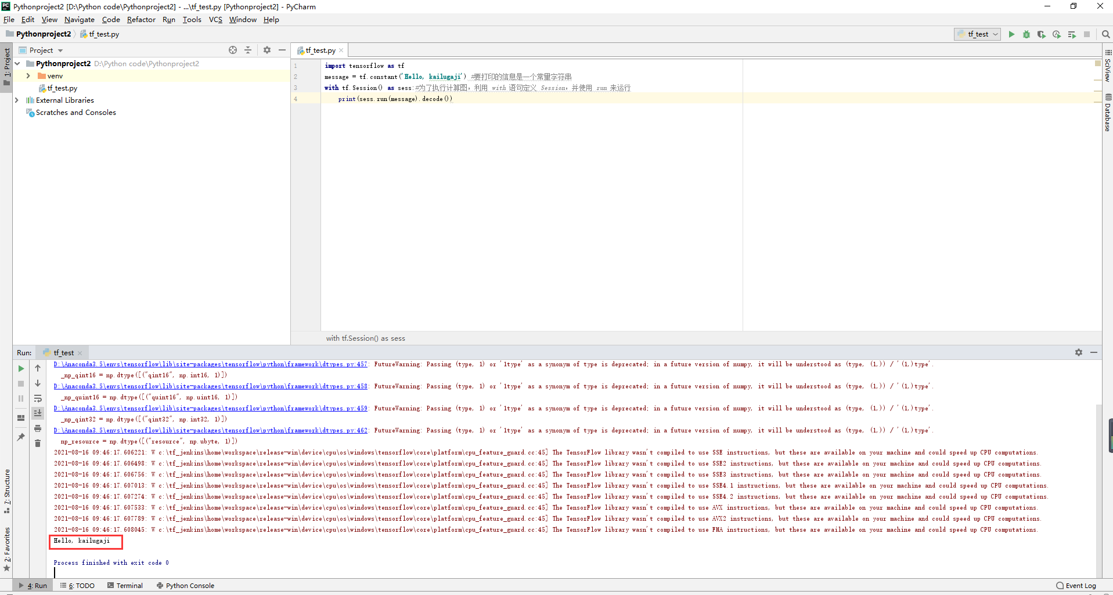The image size is (1113, 595).
Task: Print the console output
Action: tap(38, 428)
